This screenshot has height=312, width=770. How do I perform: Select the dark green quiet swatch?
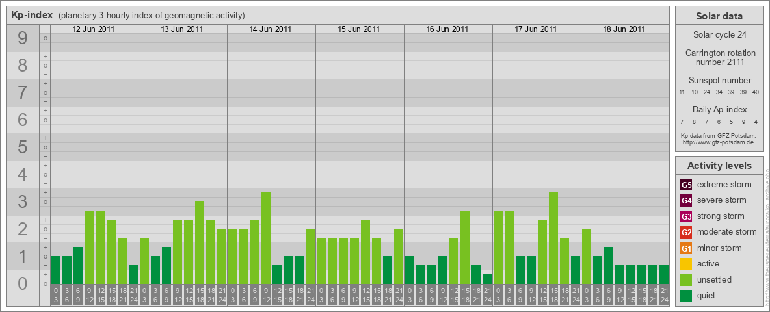[686, 296]
